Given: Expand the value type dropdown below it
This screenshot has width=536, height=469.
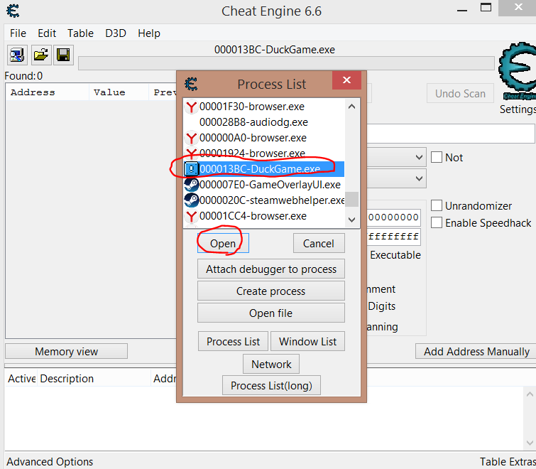Looking at the screenshot, I should [x=419, y=178].
